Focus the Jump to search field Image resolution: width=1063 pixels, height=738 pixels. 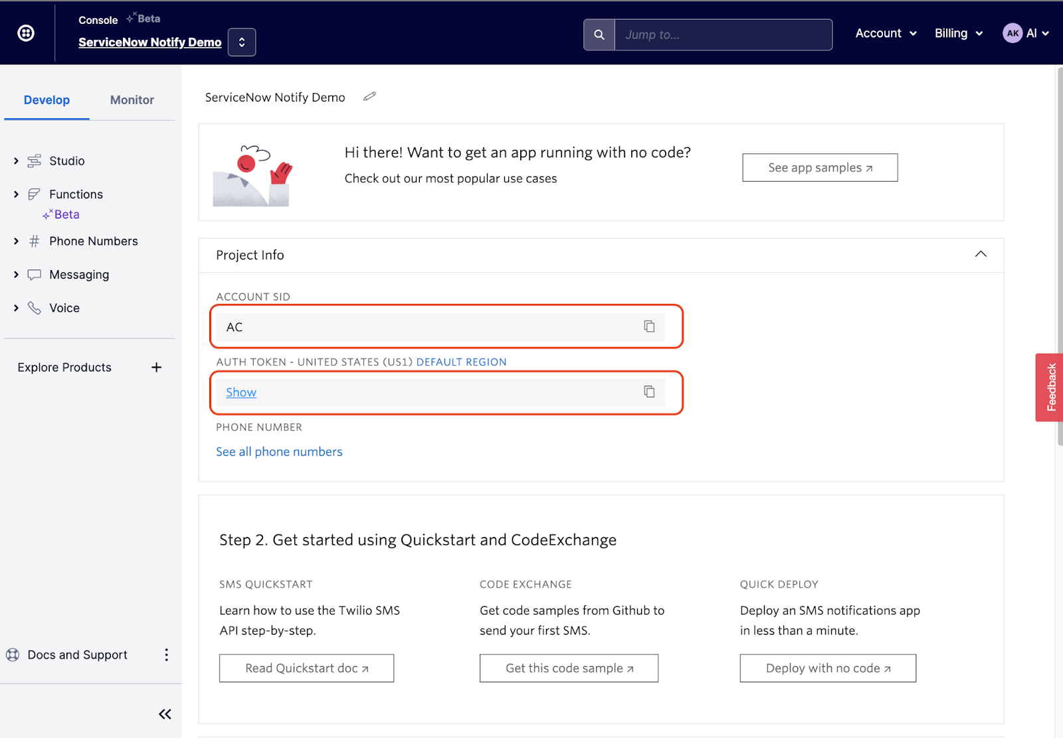[x=723, y=35]
